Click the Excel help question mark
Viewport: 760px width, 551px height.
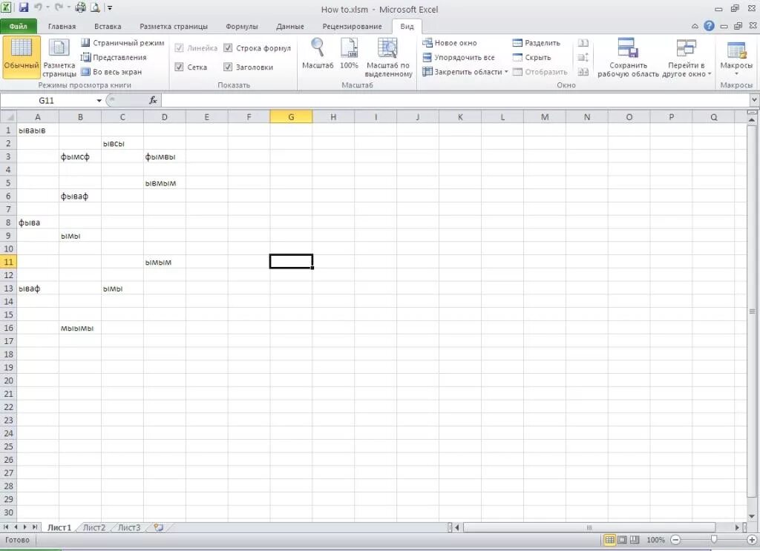[709, 26]
